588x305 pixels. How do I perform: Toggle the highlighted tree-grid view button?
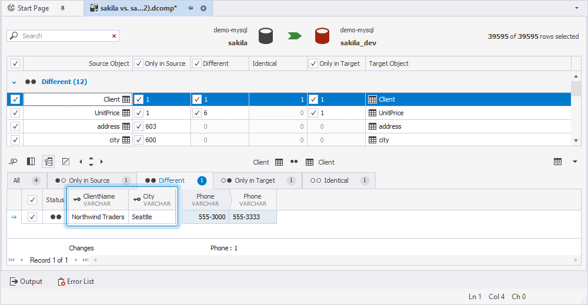[x=48, y=162]
